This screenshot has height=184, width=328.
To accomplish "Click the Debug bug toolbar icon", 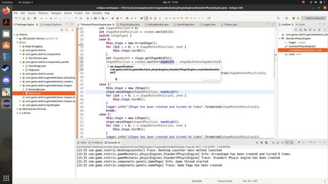I will [88, 18].
